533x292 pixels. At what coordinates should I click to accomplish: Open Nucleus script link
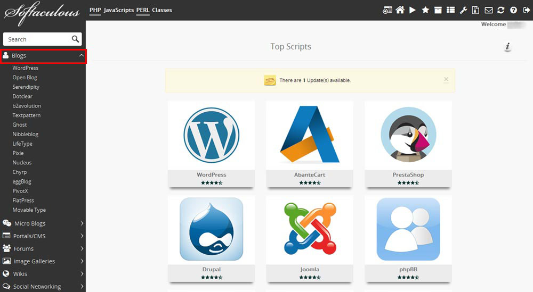pyautogui.click(x=22, y=163)
